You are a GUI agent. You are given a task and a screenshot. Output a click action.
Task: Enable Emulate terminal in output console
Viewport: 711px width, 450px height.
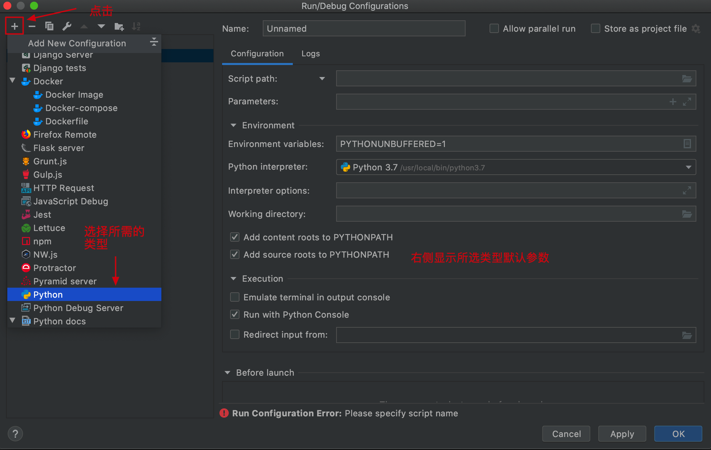point(235,297)
